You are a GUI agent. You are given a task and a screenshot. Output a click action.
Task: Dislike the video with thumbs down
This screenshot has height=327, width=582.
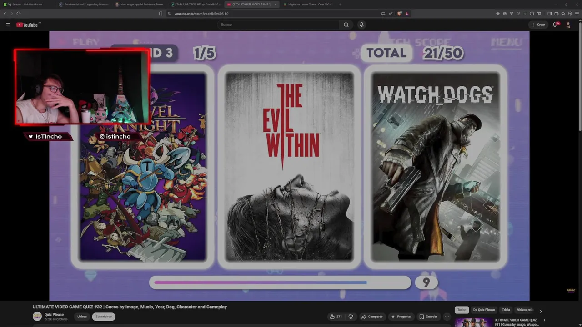pos(351,317)
